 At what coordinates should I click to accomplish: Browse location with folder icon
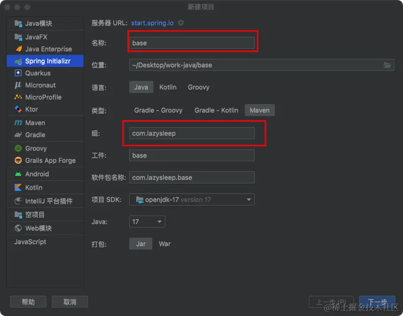click(x=387, y=65)
